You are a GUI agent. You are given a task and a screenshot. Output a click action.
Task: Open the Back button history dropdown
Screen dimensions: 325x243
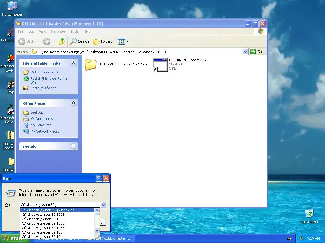[38, 41]
